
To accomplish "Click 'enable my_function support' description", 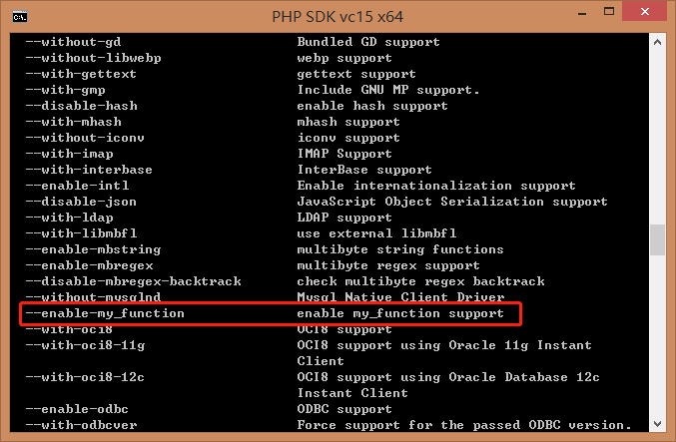I will (400, 313).
